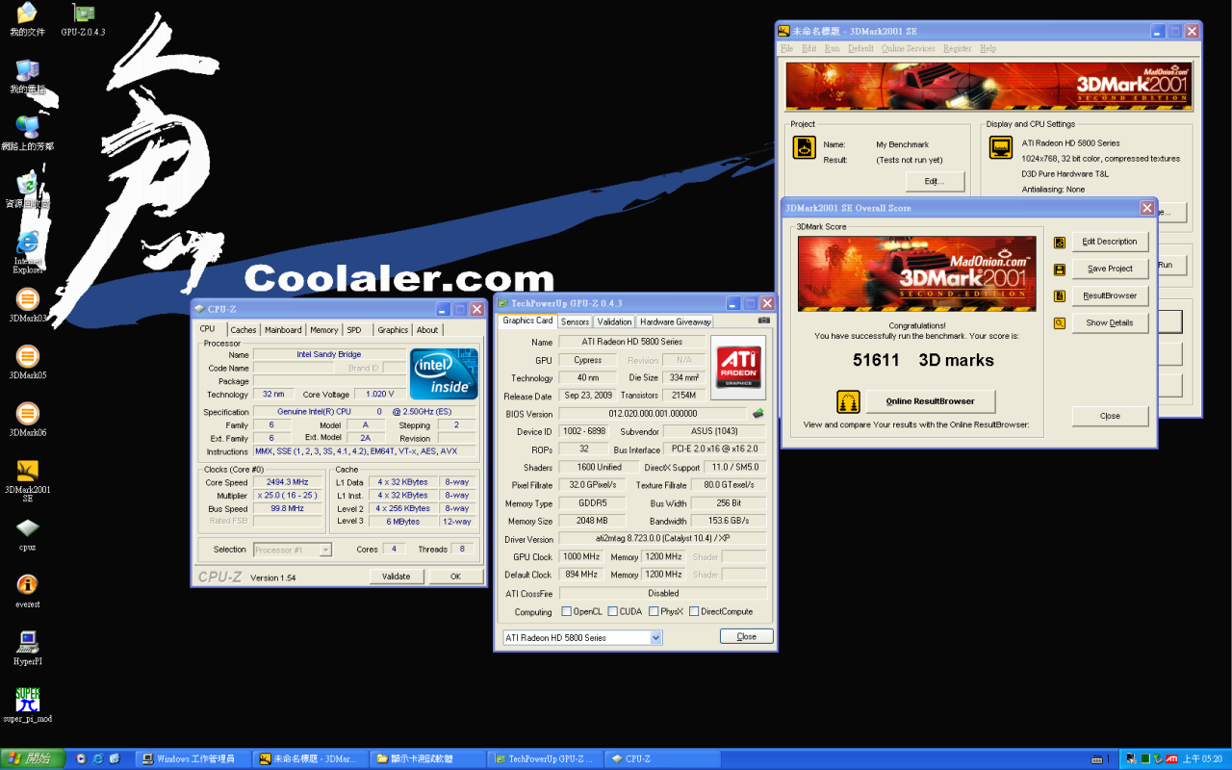This screenshot has height=770, width=1232.
Task: Click the Validate button in CPU-Z
Action: pyautogui.click(x=397, y=577)
